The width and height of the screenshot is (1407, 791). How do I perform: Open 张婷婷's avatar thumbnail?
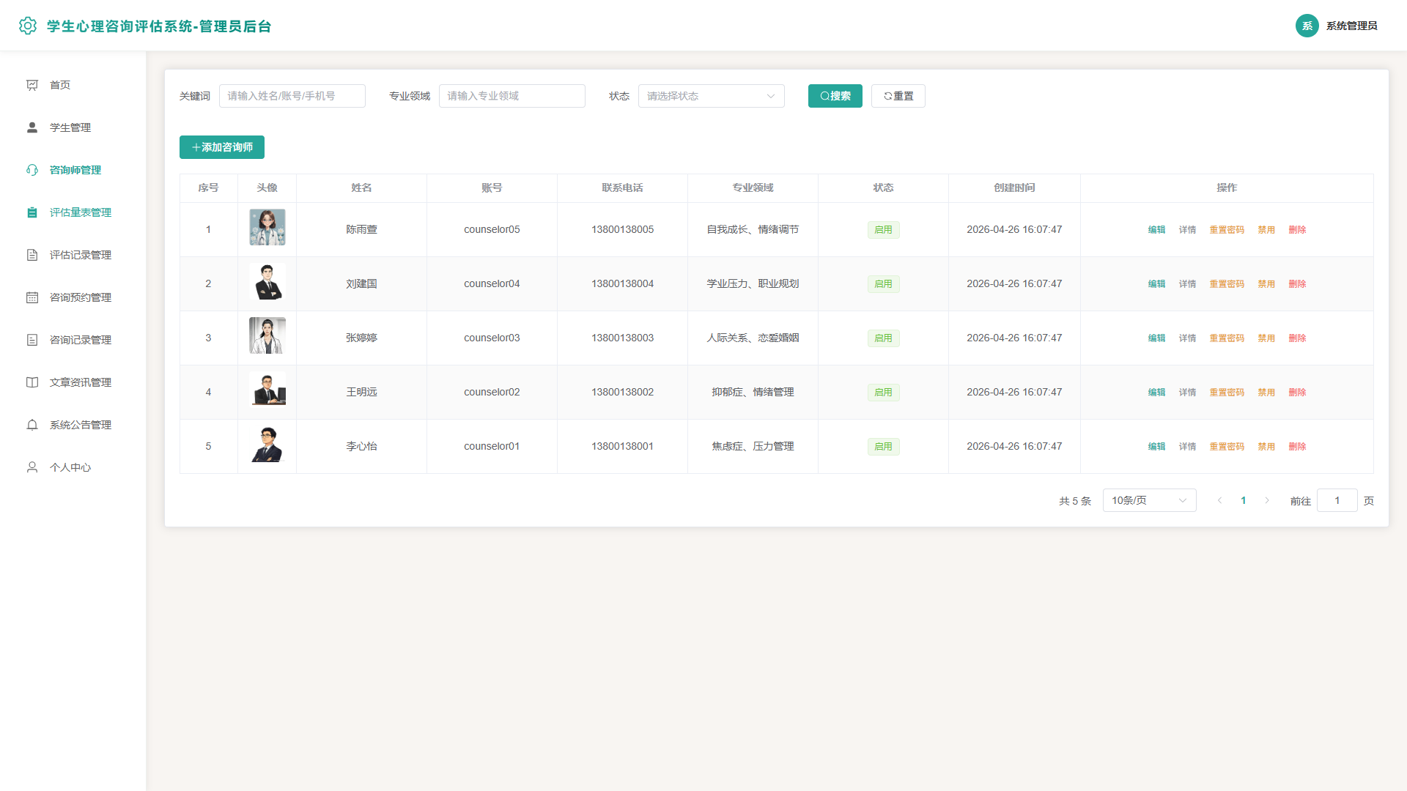[267, 335]
